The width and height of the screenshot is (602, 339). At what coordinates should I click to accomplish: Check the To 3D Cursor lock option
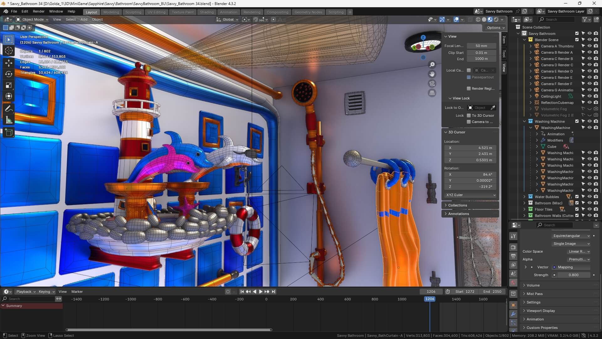tap(469, 115)
